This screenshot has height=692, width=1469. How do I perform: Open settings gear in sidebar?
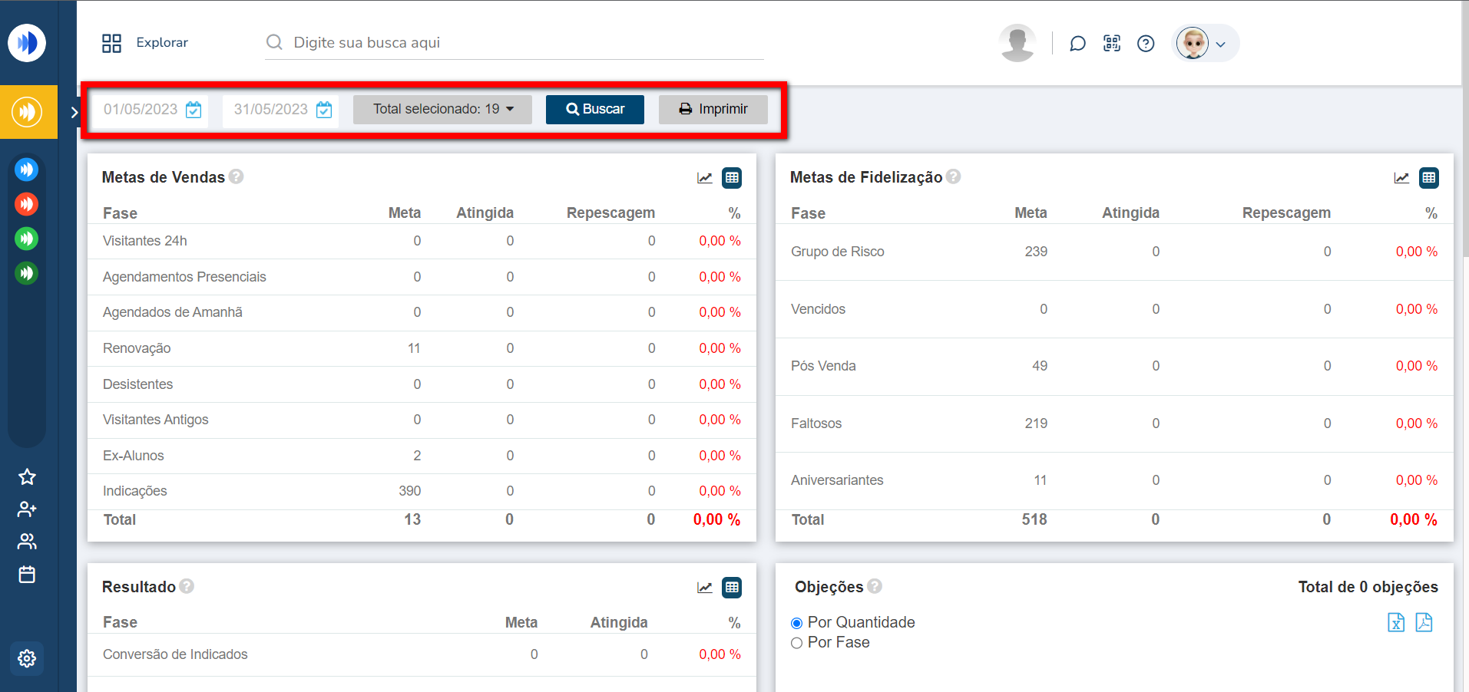point(27,658)
